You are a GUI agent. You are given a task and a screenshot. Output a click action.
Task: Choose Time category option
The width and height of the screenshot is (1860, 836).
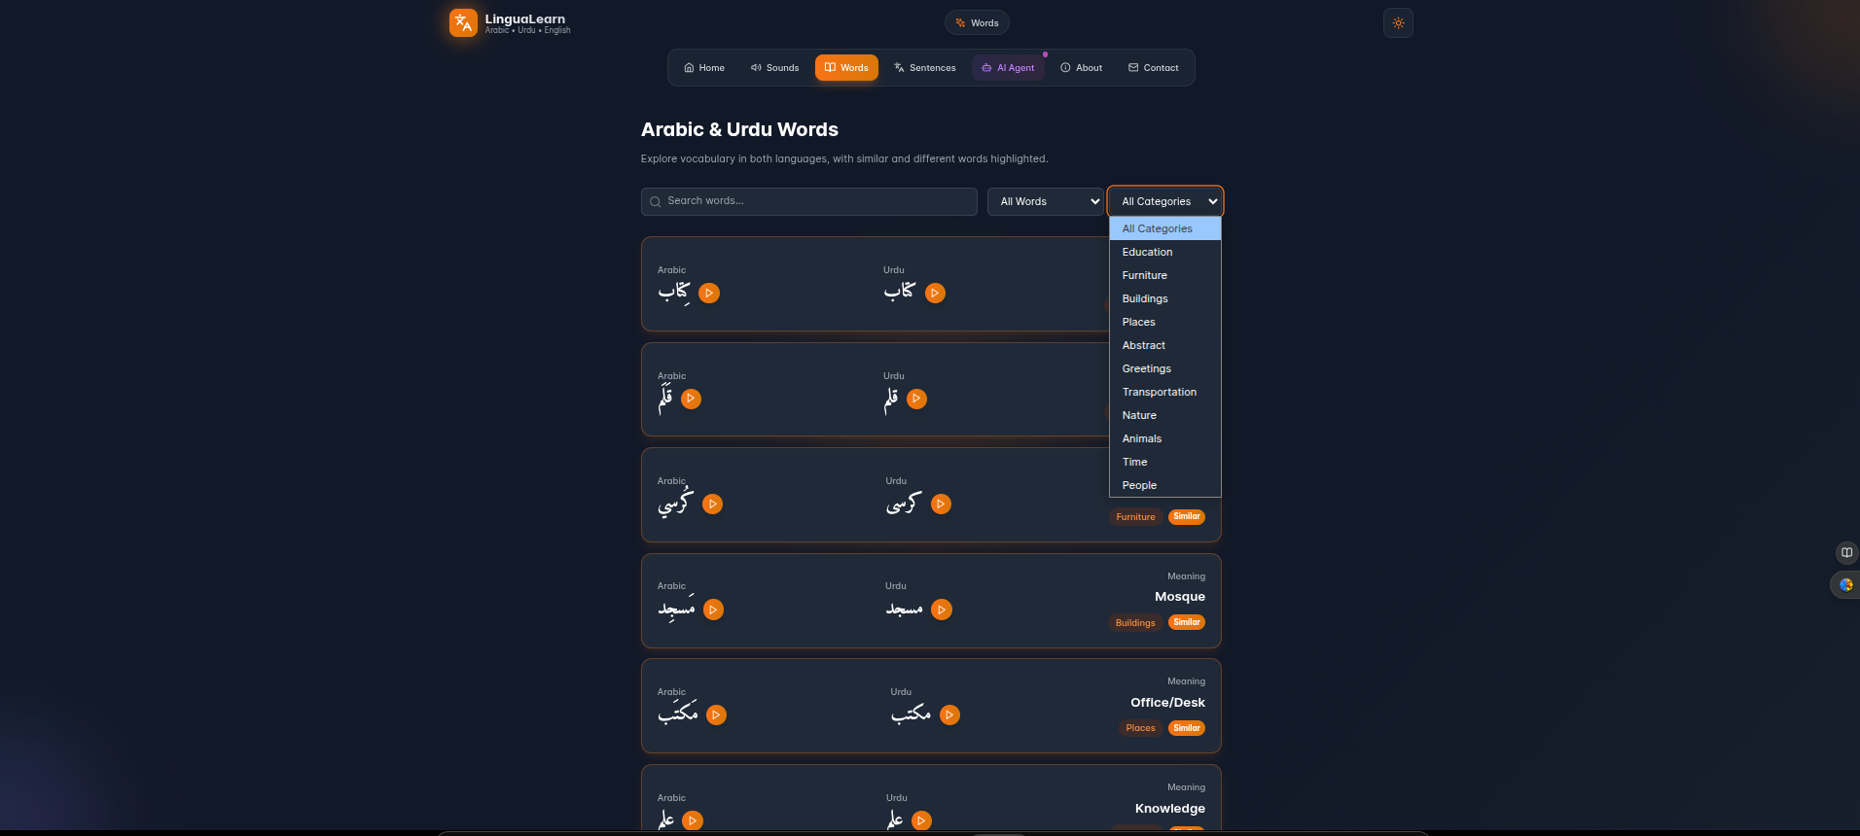[1165, 462]
